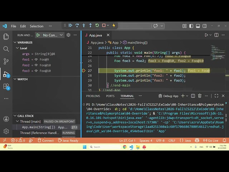Toggle value view for foo2 variable

point(36,65)
